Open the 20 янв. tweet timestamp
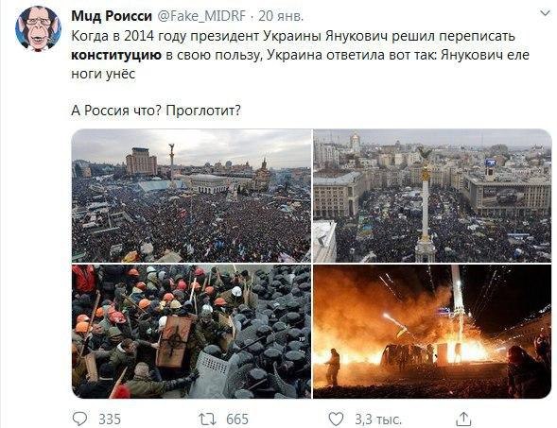The image size is (557, 428). pos(281,16)
